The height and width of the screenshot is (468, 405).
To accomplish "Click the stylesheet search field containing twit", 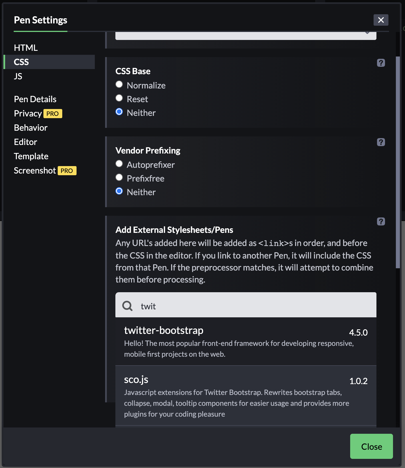I will 251,306.
